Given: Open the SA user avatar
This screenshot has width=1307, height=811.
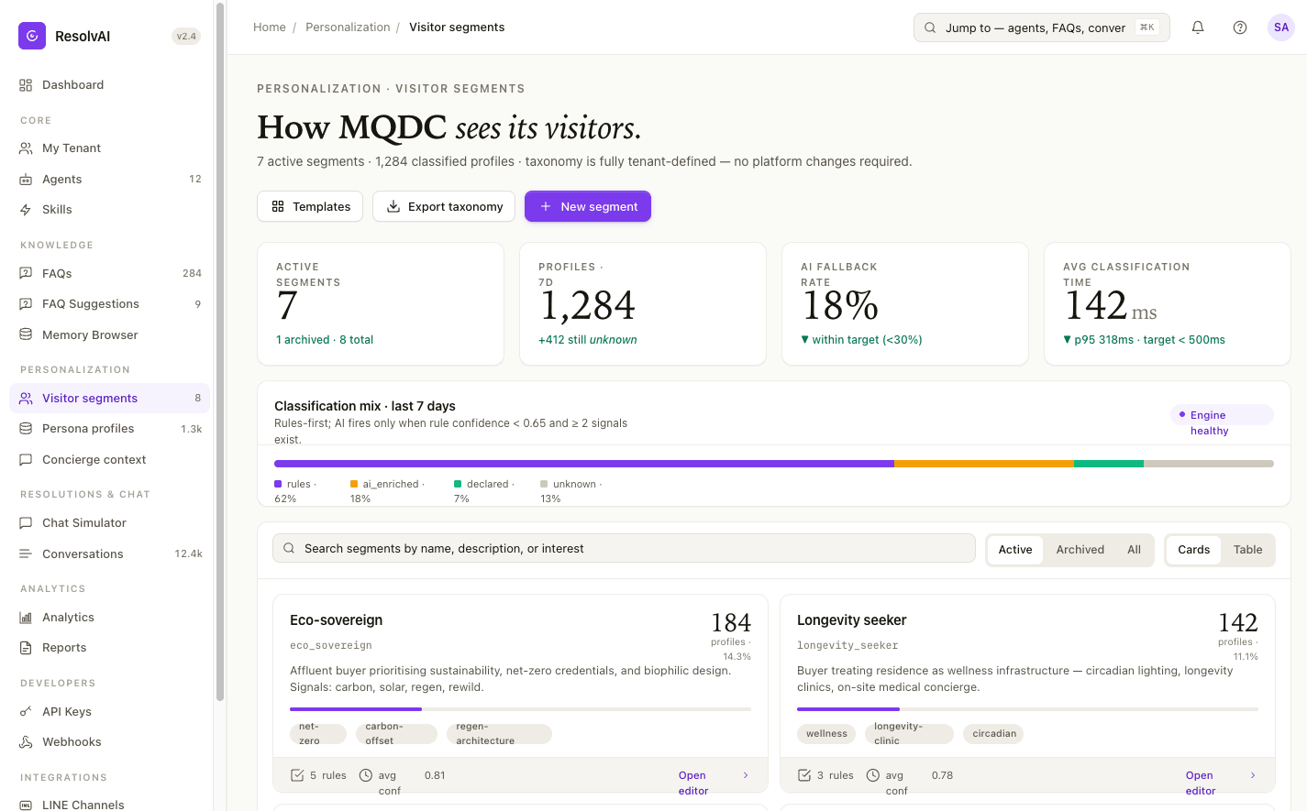Looking at the screenshot, I should [1281, 27].
